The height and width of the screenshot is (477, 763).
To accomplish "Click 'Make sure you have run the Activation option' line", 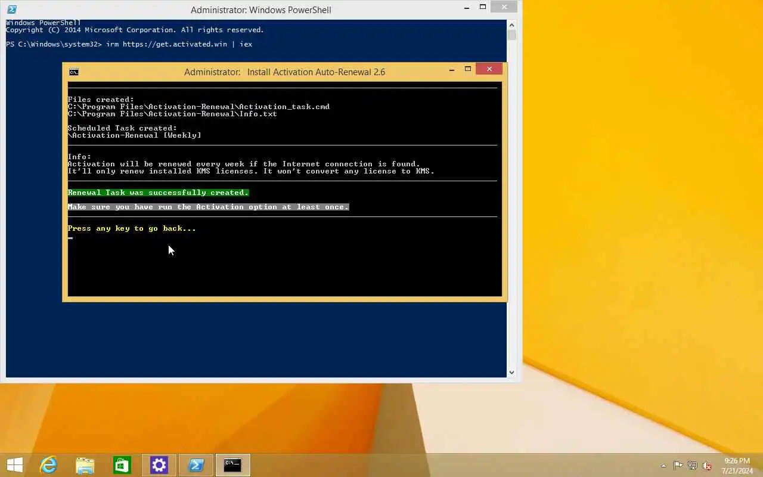I will tap(208, 207).
